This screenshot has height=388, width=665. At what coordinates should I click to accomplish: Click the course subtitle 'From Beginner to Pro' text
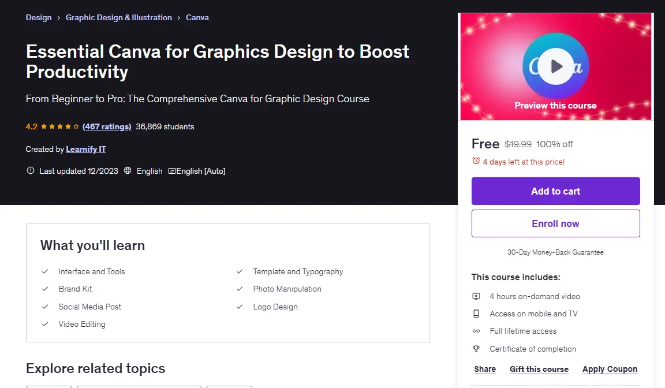tap(197, 99)
